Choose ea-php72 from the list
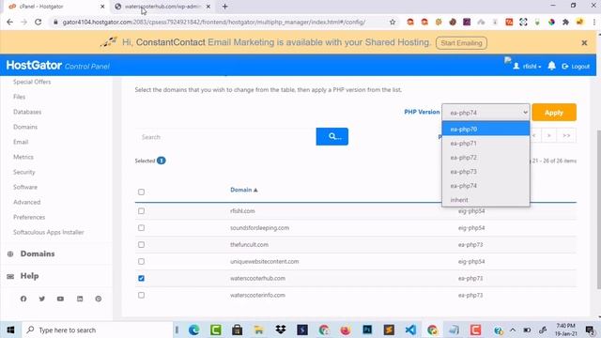This screenshot has width=601, height=338. point(485,158)
